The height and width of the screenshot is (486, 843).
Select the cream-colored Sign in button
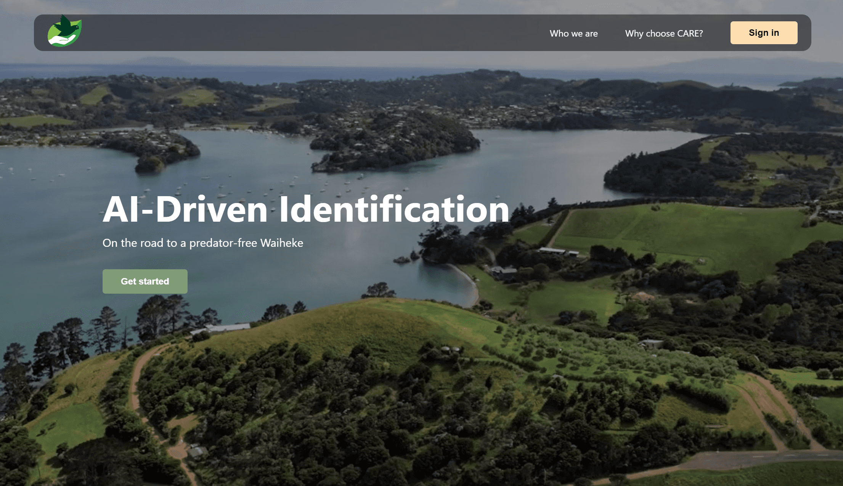coord(764,33)
